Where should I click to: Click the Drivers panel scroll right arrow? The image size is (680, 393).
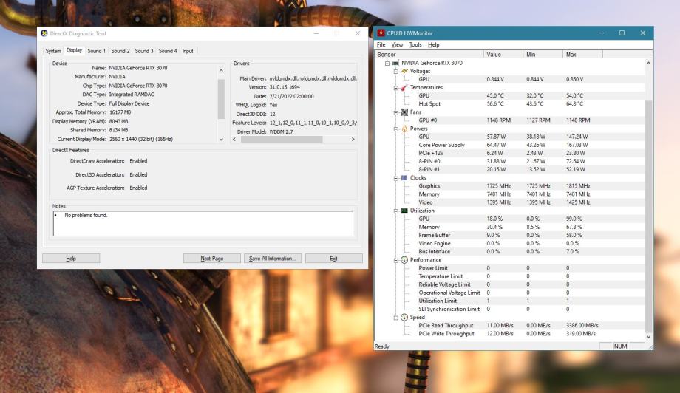click(x=353, y=140)
